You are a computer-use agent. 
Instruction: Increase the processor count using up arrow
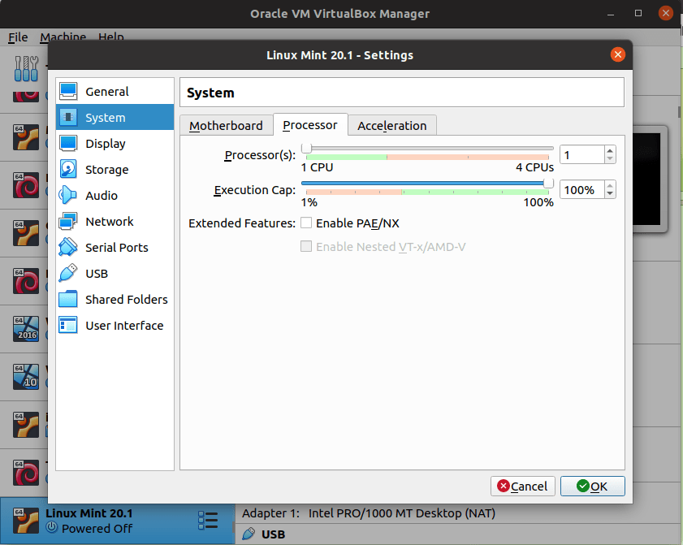tap(610, 150)
